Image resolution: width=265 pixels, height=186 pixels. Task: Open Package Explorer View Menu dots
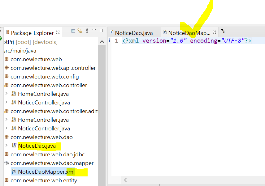(x=87, y=31)
